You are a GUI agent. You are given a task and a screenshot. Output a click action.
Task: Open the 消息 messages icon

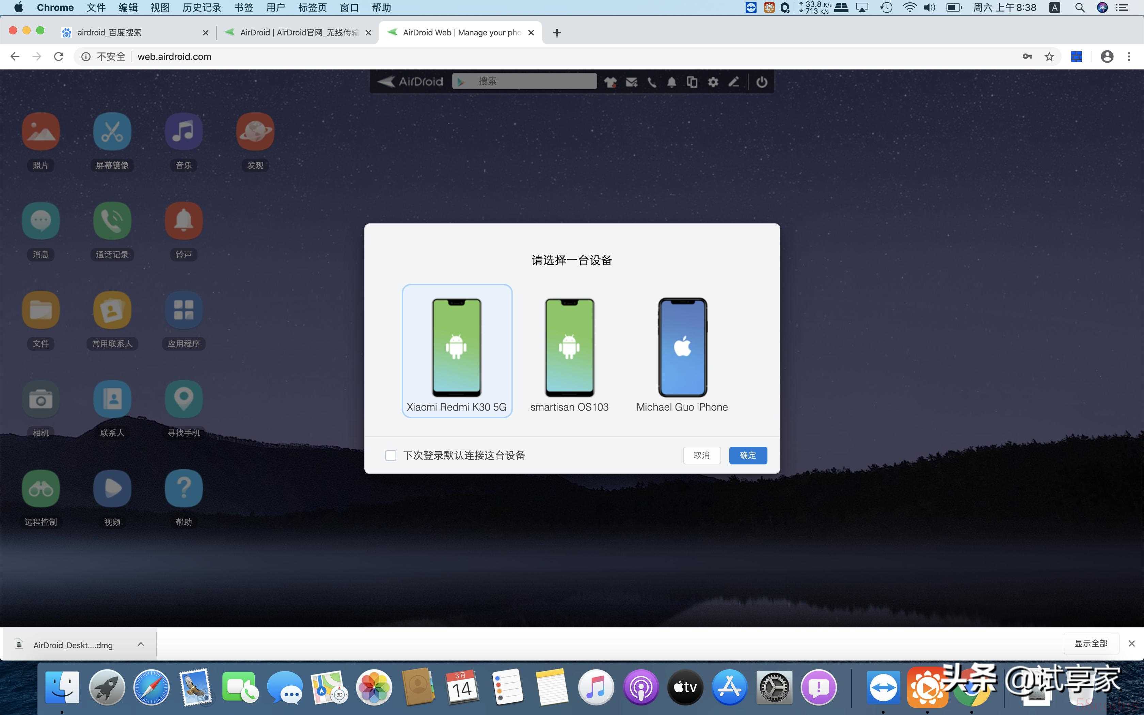41,221
